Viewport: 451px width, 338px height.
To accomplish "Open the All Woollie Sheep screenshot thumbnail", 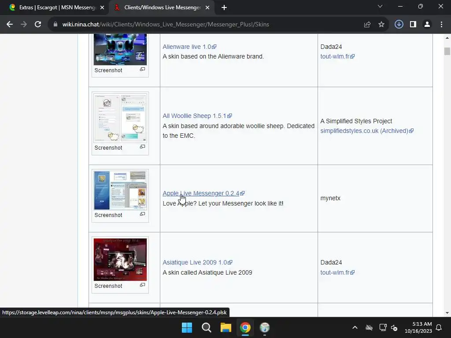I will point(120,118).
